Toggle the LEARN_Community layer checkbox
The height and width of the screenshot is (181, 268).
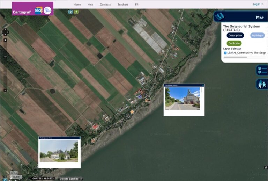point(225,53)
